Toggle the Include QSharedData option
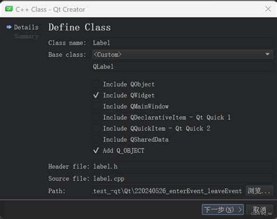 coord(96,140)
